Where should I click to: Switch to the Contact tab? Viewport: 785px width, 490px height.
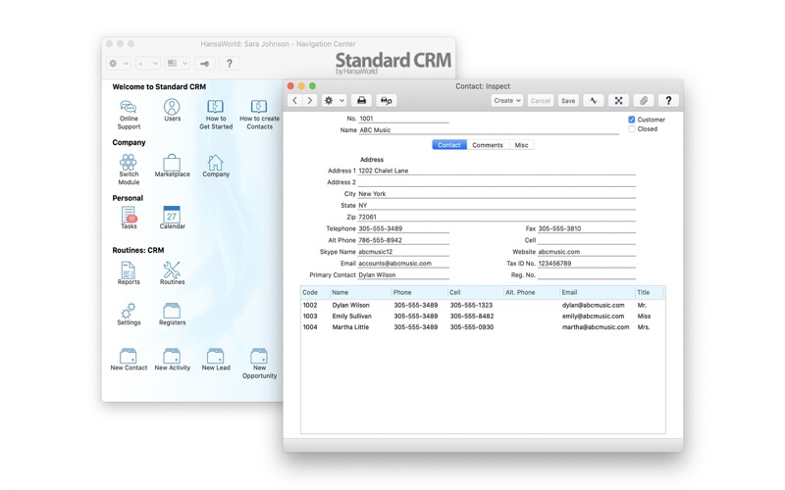[449, 145]
